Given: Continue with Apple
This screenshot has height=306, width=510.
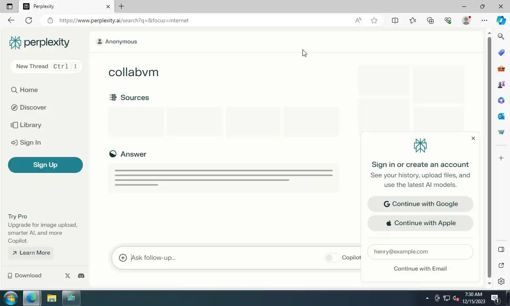Looking at the screenshot, I should [420, 223].
